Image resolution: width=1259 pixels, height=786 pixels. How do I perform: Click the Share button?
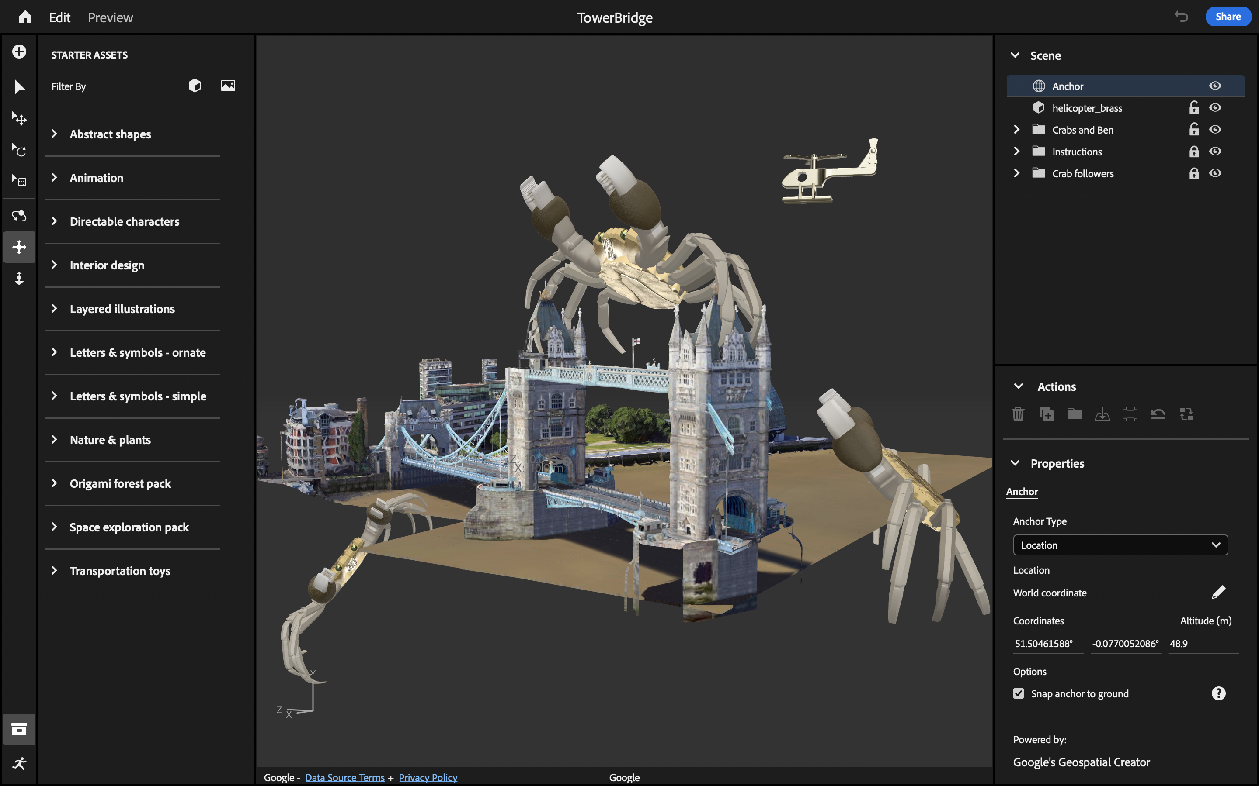1228,17
